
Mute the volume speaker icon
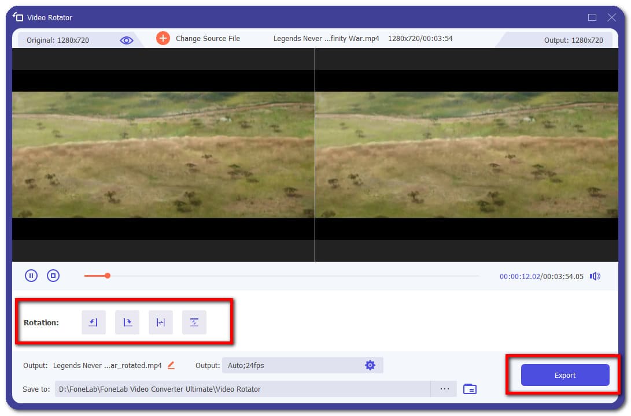(595, 276)
